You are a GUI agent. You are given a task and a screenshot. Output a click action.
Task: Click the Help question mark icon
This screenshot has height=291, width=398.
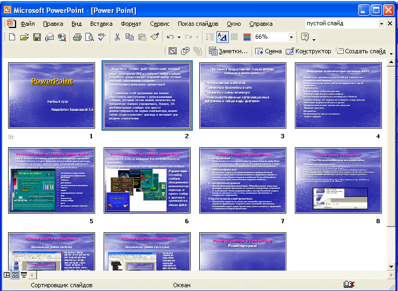(305, 37)
